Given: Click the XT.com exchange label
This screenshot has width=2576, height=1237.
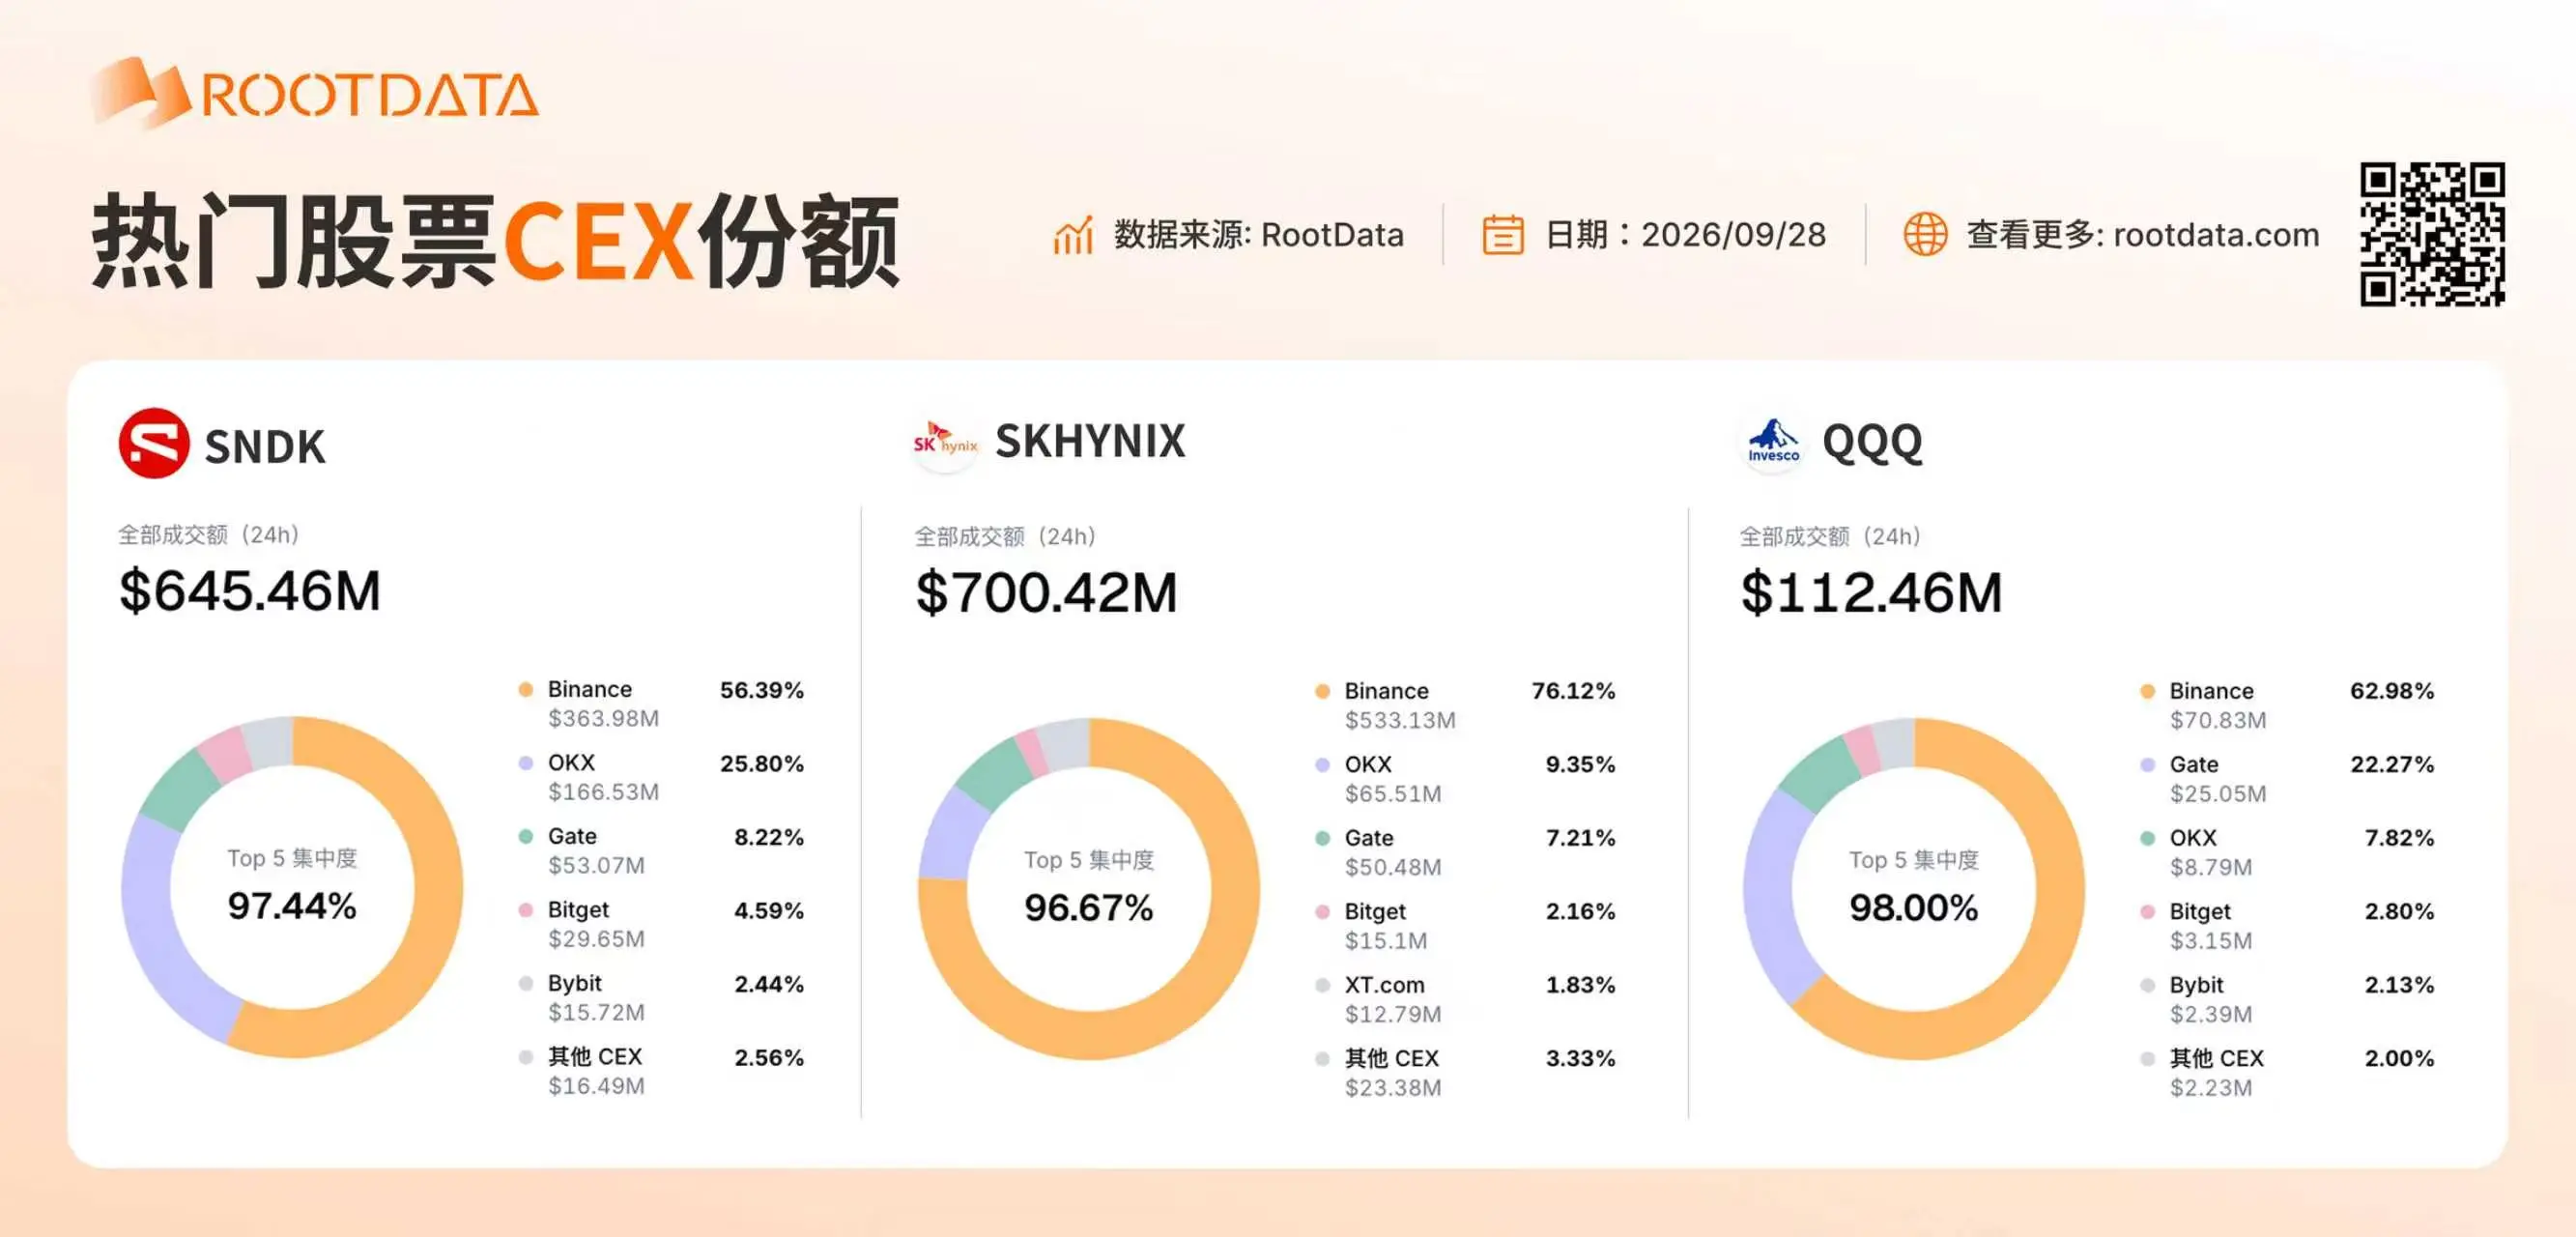Looking at the screenshot, I should click(1384, 985).
